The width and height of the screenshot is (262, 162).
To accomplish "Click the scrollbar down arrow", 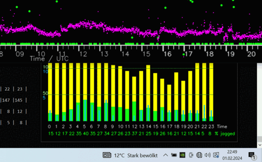I will [260, 145].
